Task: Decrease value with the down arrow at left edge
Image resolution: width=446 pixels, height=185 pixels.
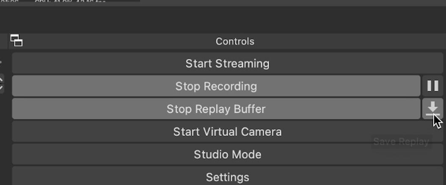Action: coord(1,88)
